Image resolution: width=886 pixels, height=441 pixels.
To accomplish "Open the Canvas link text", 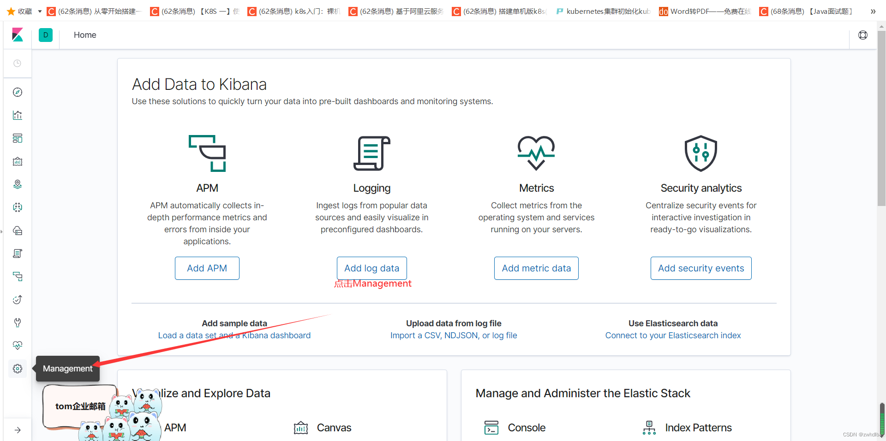I will point(334,428).
